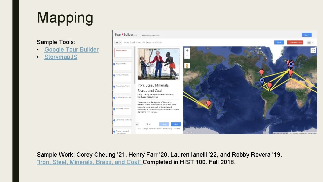Click the gallery grid icon on the illustration

(x=177, y=78)
